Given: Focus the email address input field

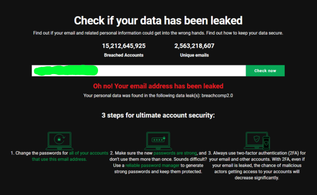Looking at the screenshot, I should pyautogui.click(x=139, y=71).
